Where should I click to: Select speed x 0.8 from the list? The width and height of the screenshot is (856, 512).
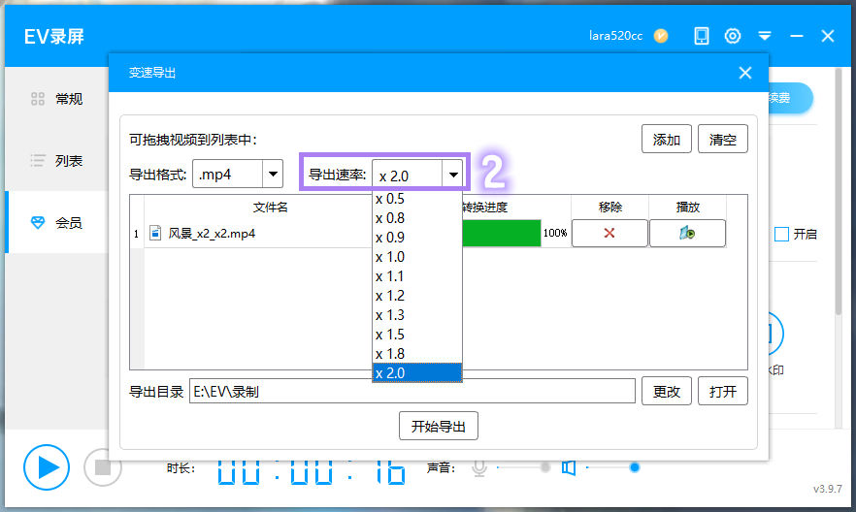click(x=417, y=218)
